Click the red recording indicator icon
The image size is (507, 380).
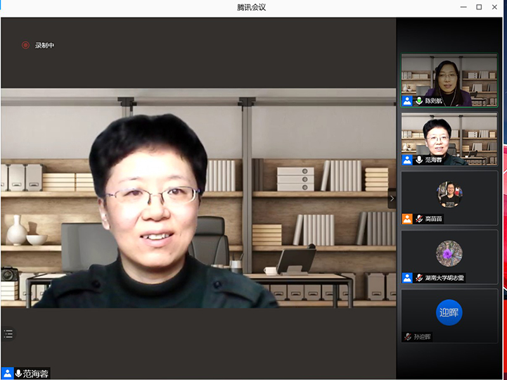(x=25, y=45)
